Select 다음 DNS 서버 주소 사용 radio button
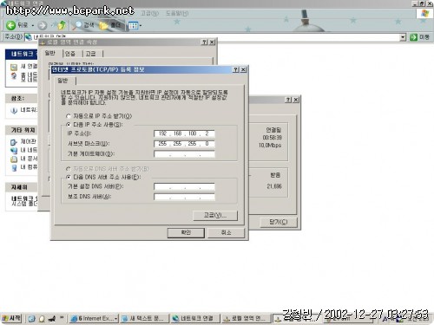Screen dimensions: 434x325 point(69,177)
